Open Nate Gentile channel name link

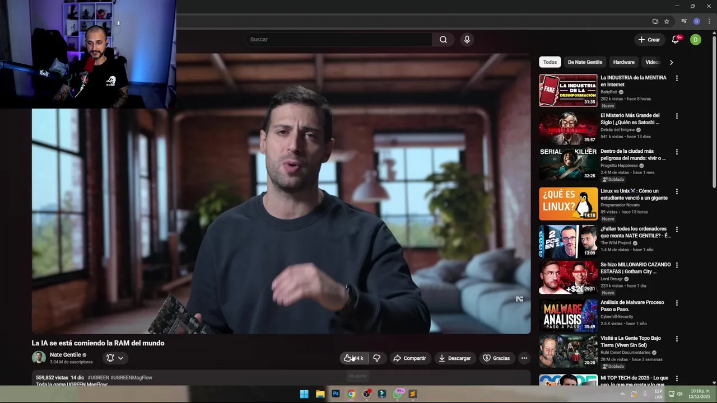click(x=66, y=355)
